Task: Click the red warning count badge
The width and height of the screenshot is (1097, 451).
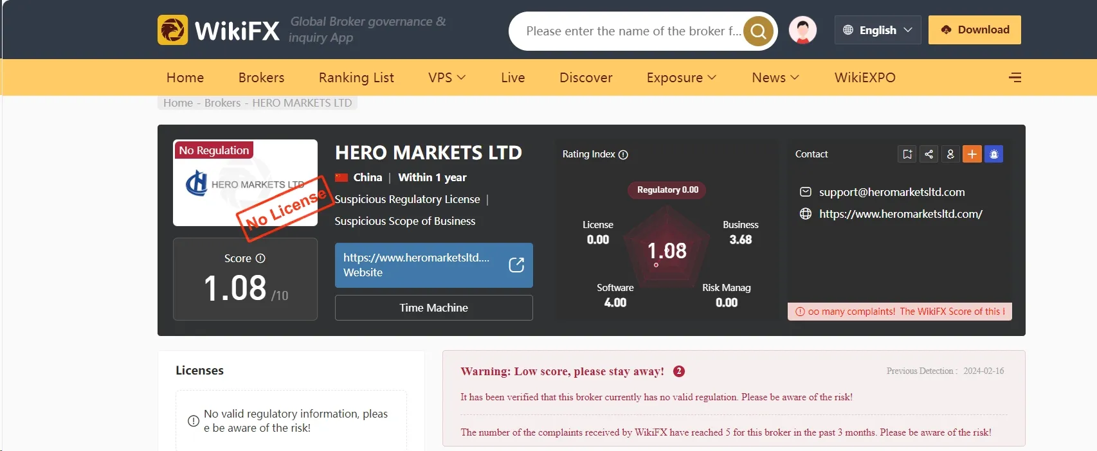Action: (x=679, y=371)
